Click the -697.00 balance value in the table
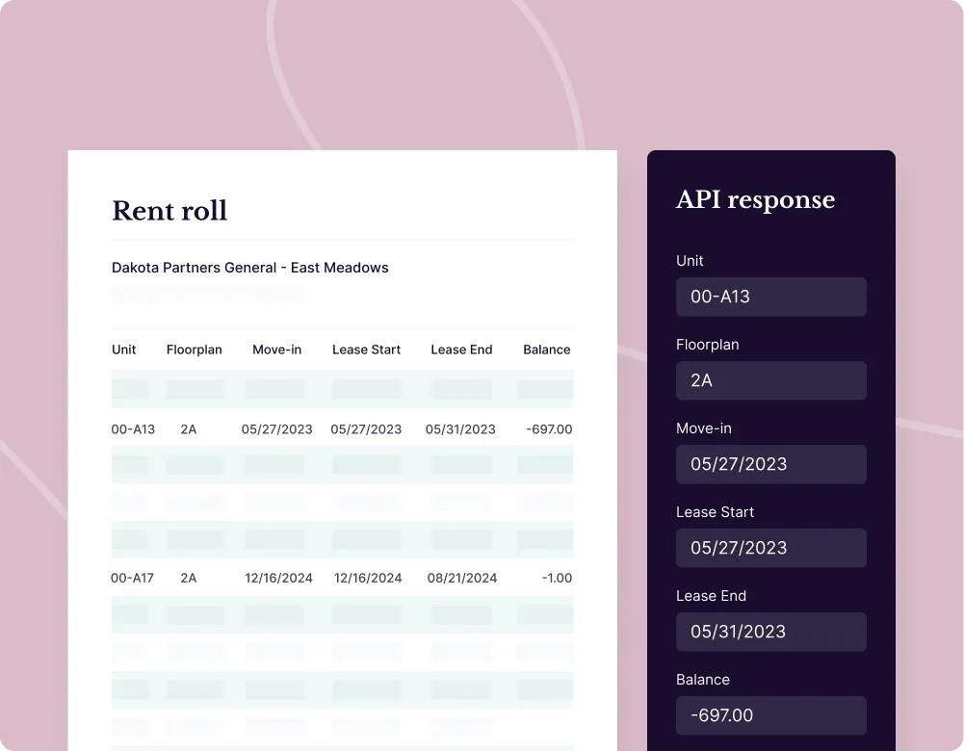Viewport: 964px width, 751px height. 549,429
